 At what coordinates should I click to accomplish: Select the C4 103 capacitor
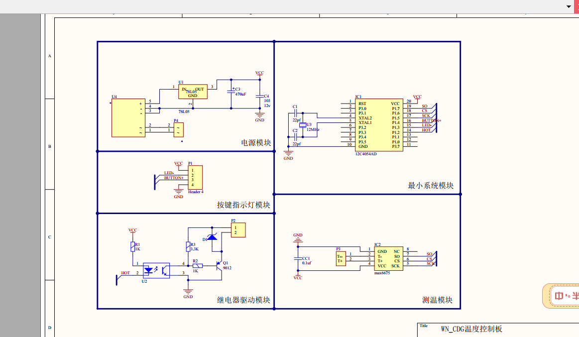tap(259, 97)
